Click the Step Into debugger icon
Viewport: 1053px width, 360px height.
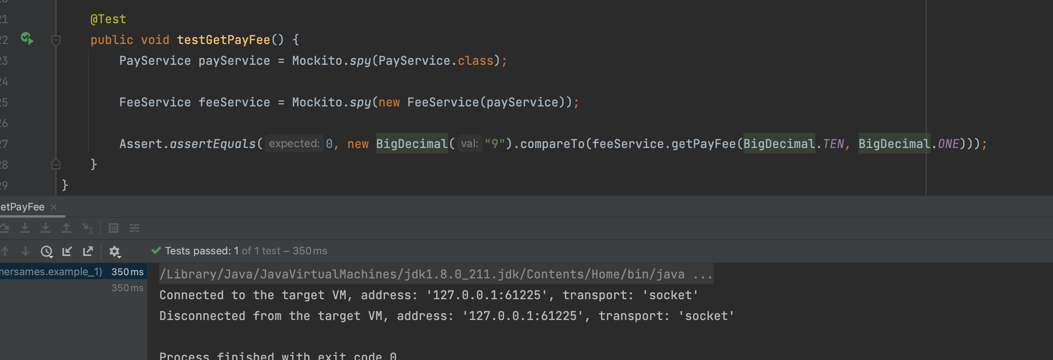tap(25, 228)
